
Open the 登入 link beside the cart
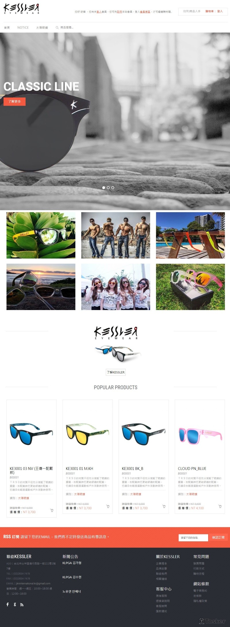tap(220, 11)
